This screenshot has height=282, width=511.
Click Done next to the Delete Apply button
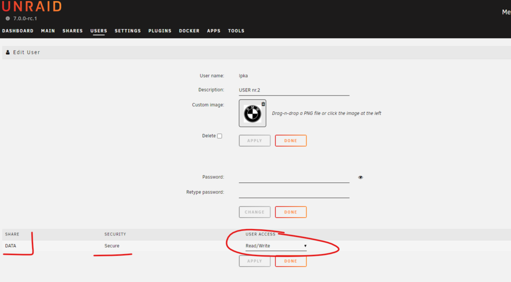click(x=291, y=140)
